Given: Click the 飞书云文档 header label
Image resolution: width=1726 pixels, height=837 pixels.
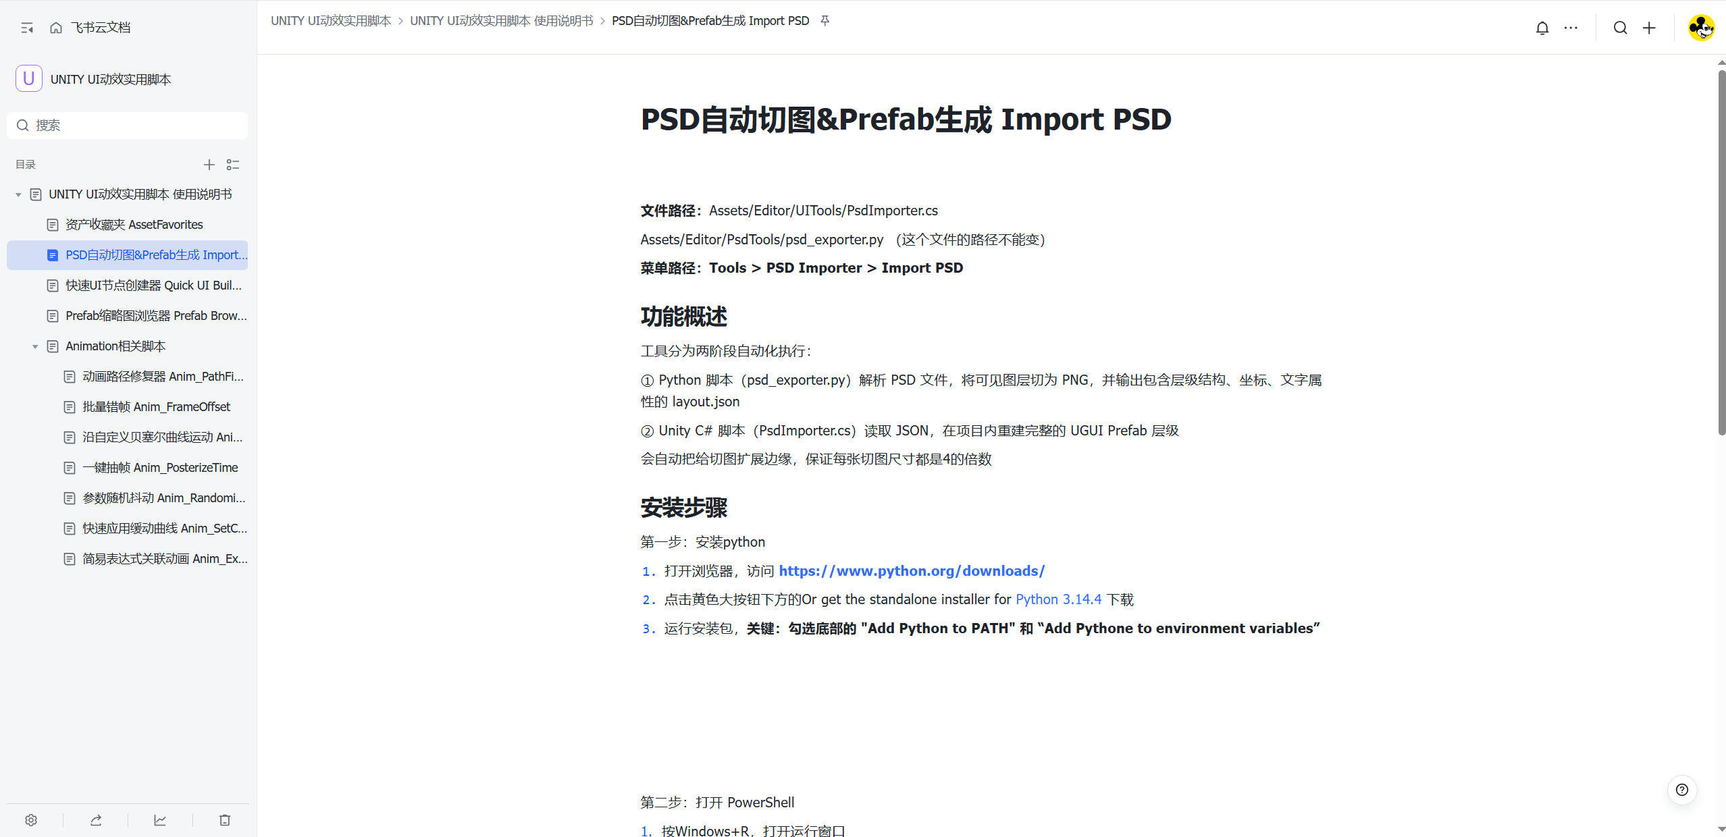Looking at the screenshot, I should tap(101, 28).
